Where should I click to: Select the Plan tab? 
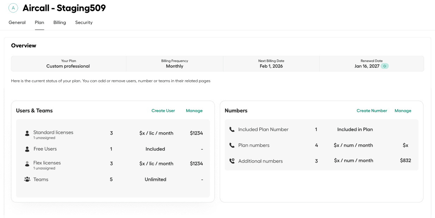tap(40, 23)
